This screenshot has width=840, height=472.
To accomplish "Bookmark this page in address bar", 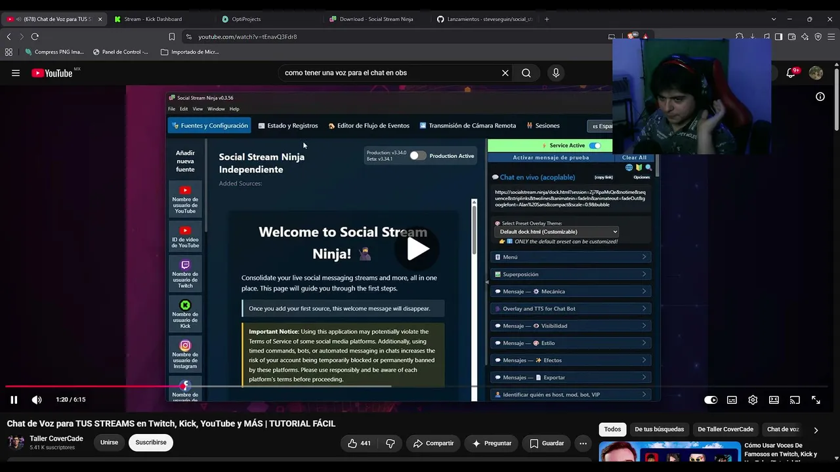I will [x=172, y=37].
